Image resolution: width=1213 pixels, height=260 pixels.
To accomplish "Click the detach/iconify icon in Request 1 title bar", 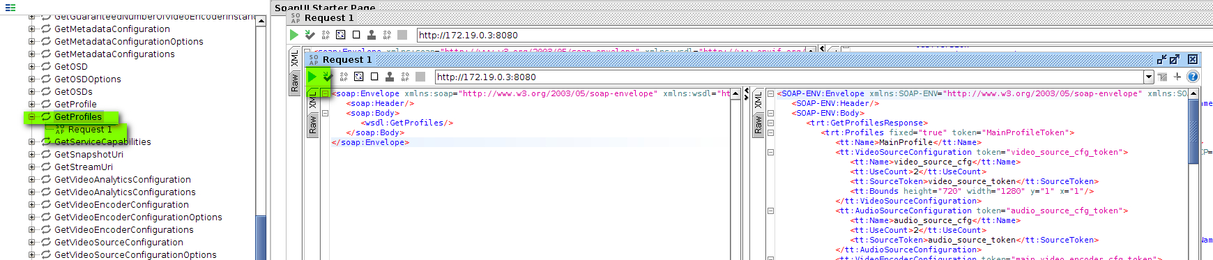I will 1161,59.
